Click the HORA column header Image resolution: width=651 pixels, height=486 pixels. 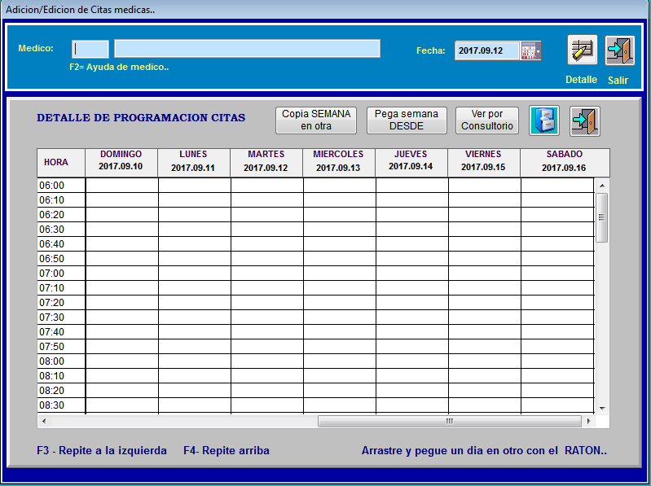[61, 163]
